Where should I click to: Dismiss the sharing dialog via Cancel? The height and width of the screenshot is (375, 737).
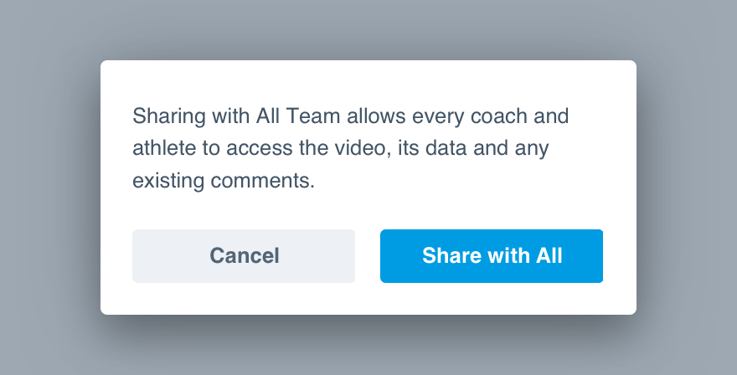(244, 256)
